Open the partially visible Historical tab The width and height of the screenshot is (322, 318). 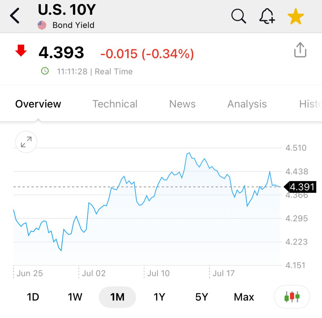(x=310, y=104)
